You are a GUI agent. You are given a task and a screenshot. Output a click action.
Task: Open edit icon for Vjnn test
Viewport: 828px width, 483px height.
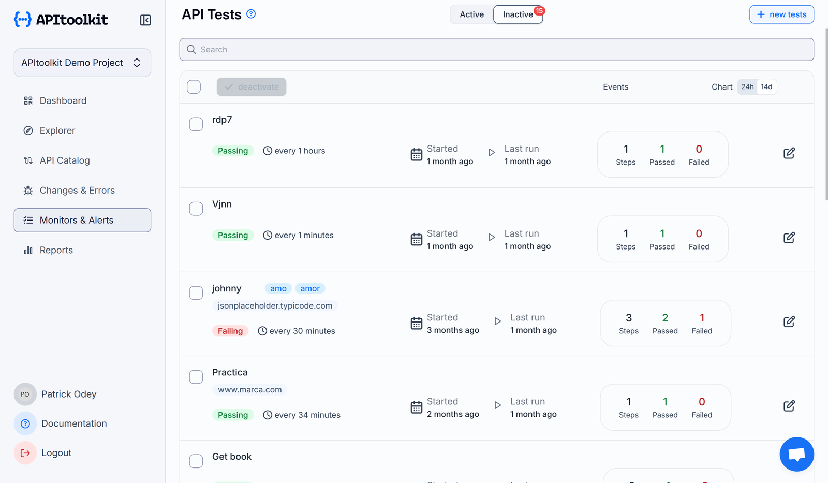point(789,238)
